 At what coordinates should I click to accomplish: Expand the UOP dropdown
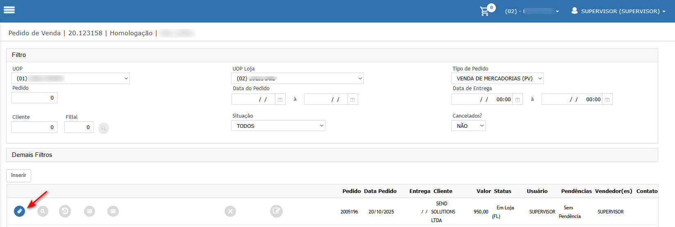point(70,78)
